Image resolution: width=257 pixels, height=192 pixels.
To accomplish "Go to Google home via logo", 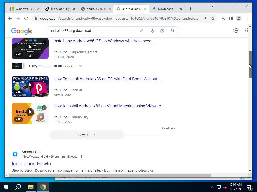I will [x=22, y=31].
